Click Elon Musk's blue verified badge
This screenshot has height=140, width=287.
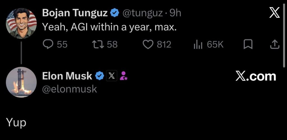point(99,76)
